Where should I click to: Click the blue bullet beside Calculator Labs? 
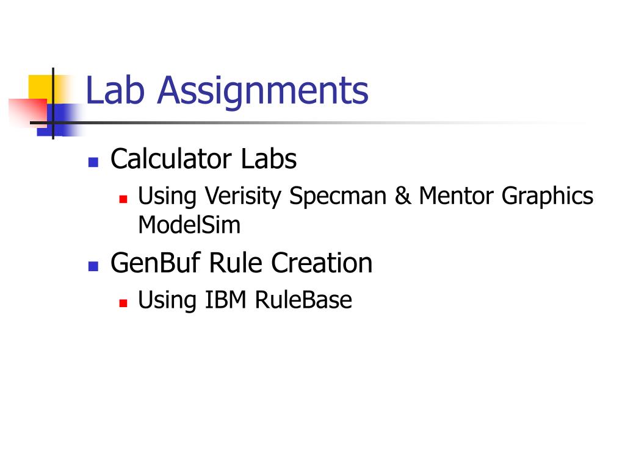pyautogui.click(x=93, y=162)
